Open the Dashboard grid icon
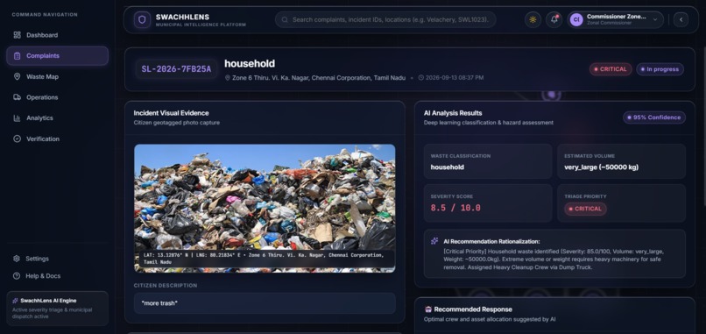 (x=18, y=35)
